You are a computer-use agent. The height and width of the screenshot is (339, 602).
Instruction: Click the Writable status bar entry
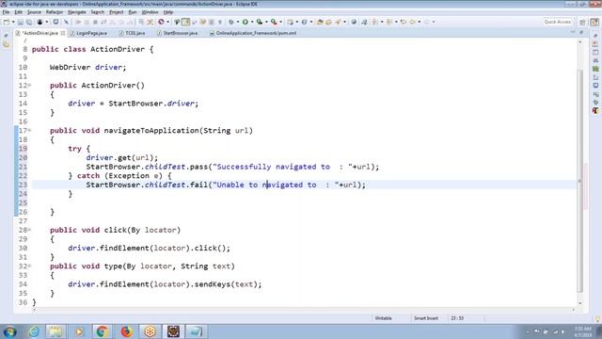[x=383, y=318]
